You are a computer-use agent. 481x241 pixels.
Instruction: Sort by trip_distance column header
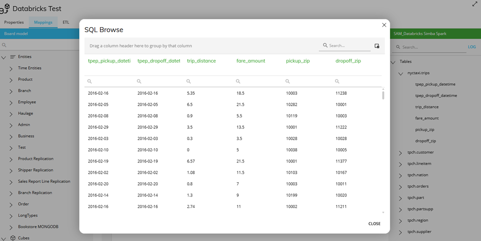pyautogui.click(x=201, y=61)
